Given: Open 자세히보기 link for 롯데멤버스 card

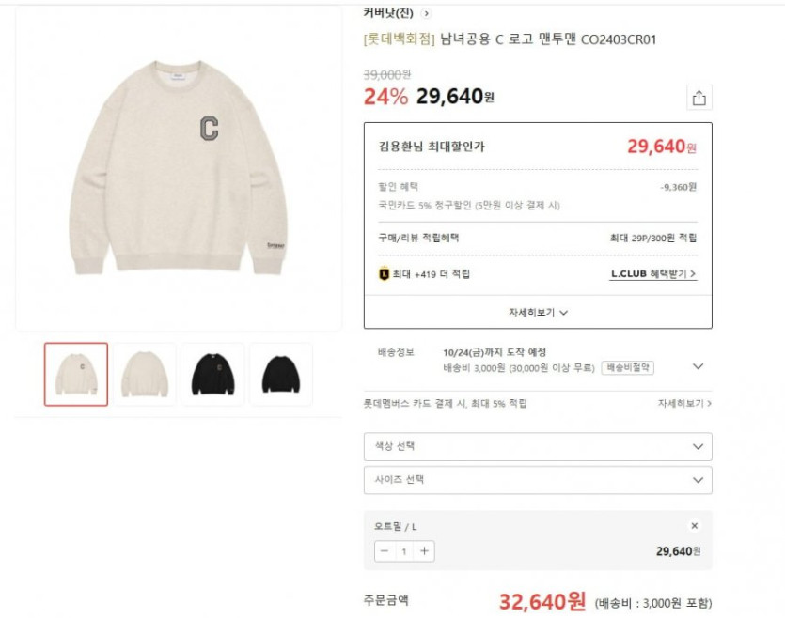Looking at the screenshot, I should [684, 403].
